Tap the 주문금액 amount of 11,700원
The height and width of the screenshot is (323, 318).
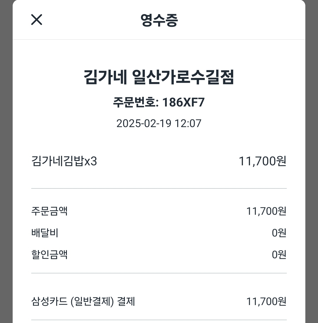[x=266, y=211]
